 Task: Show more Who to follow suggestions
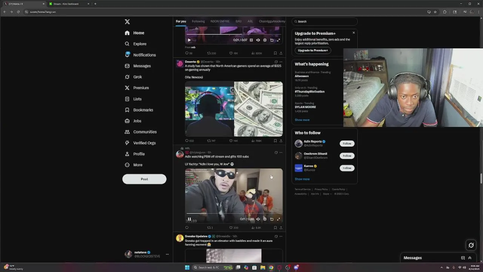coord(302,179)
